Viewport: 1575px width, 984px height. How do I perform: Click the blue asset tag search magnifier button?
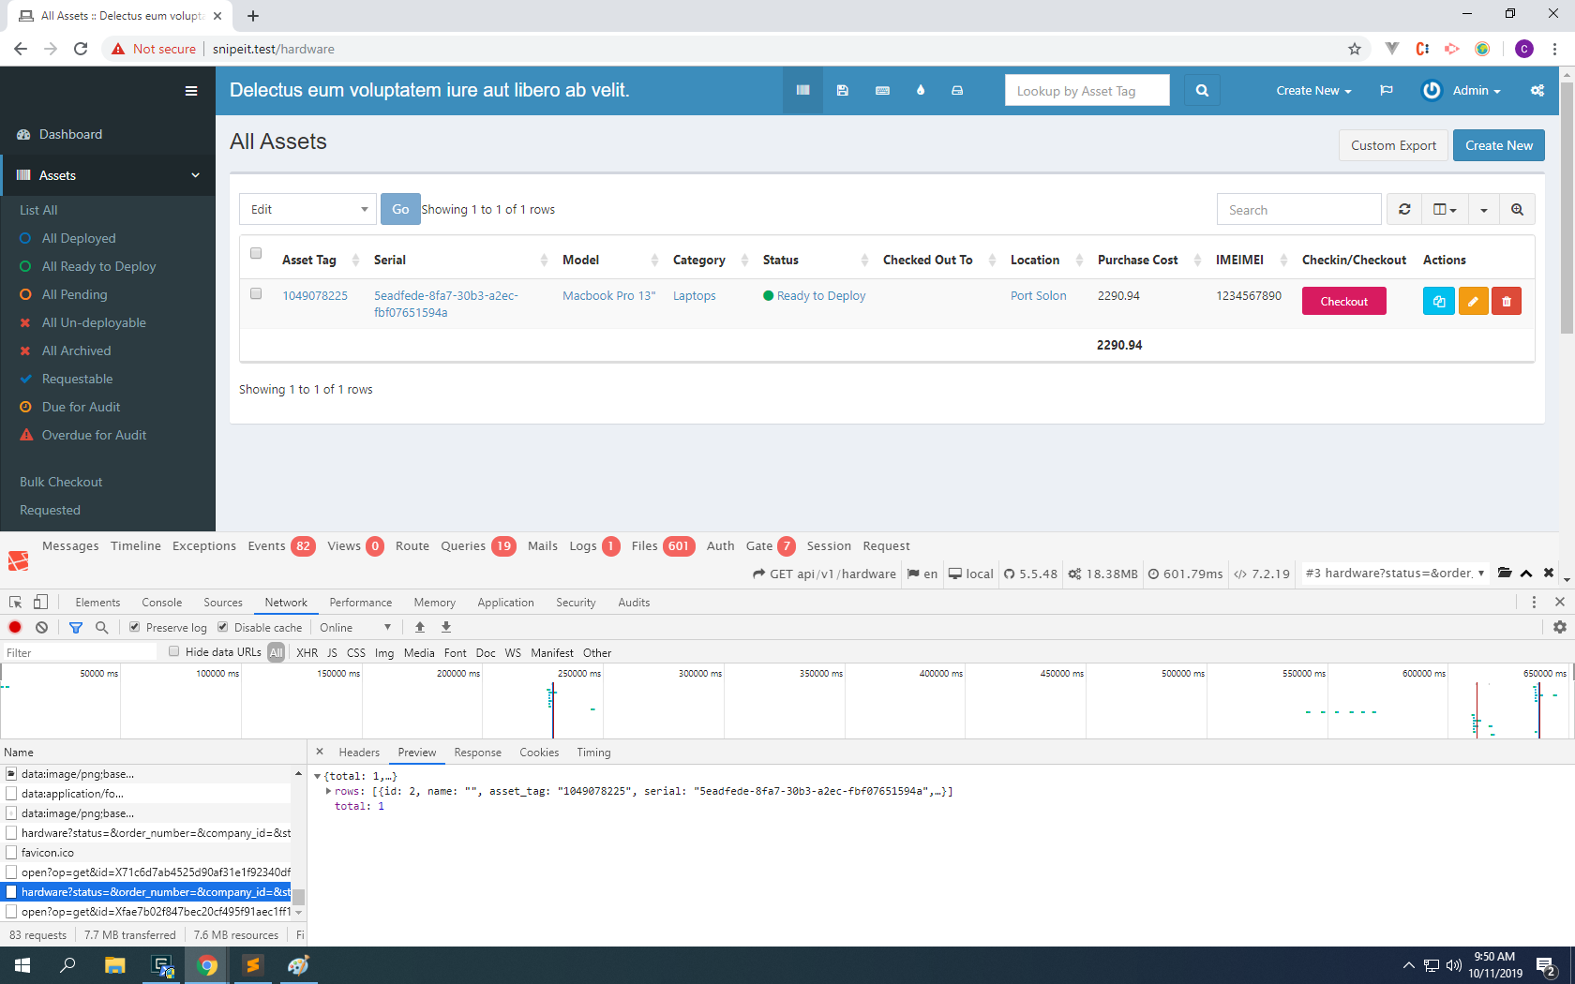[x=1202, y=91]
